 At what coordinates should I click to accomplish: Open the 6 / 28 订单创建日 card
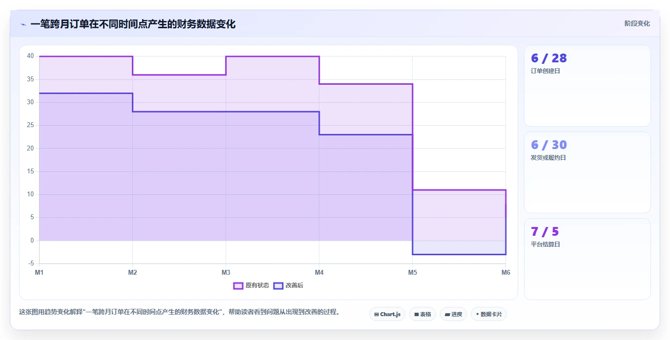[587, 86]
